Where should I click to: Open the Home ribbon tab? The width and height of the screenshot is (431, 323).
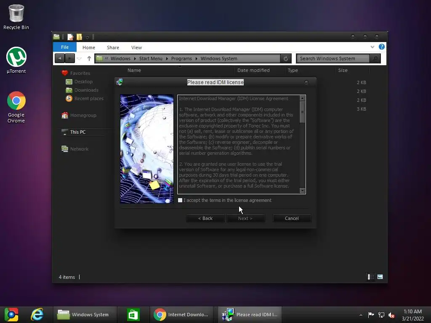[x=88, y=48]
